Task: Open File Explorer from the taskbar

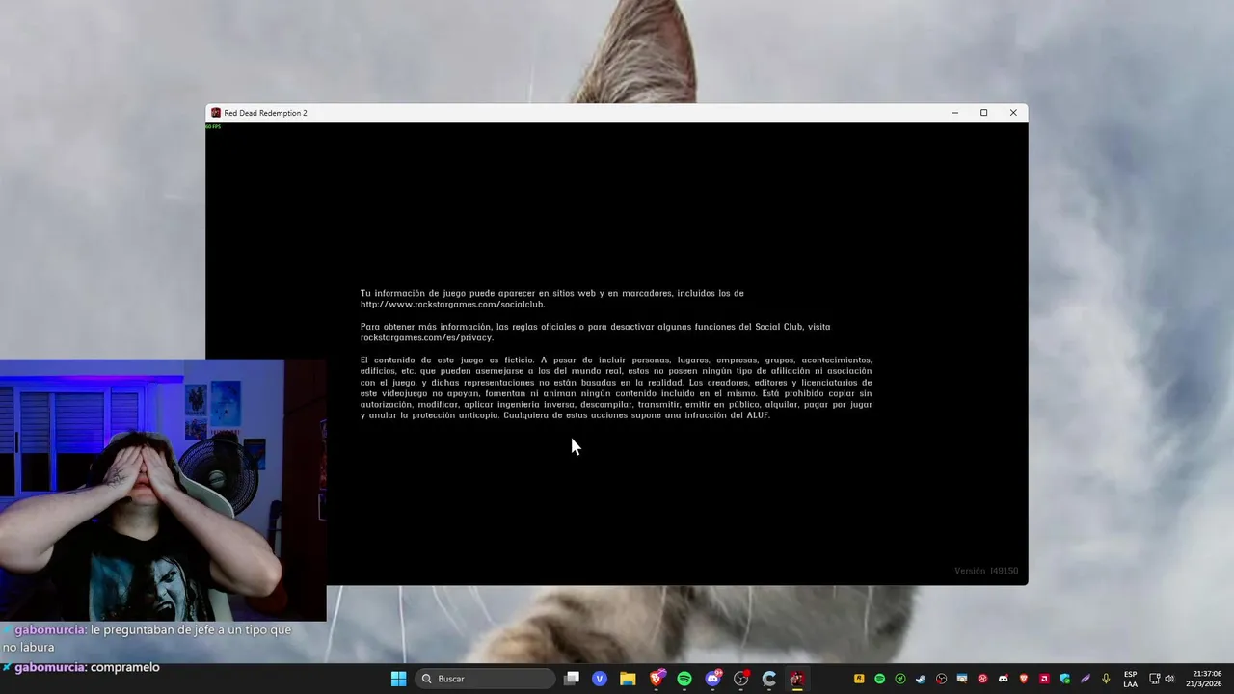Action: coord(628,679)
